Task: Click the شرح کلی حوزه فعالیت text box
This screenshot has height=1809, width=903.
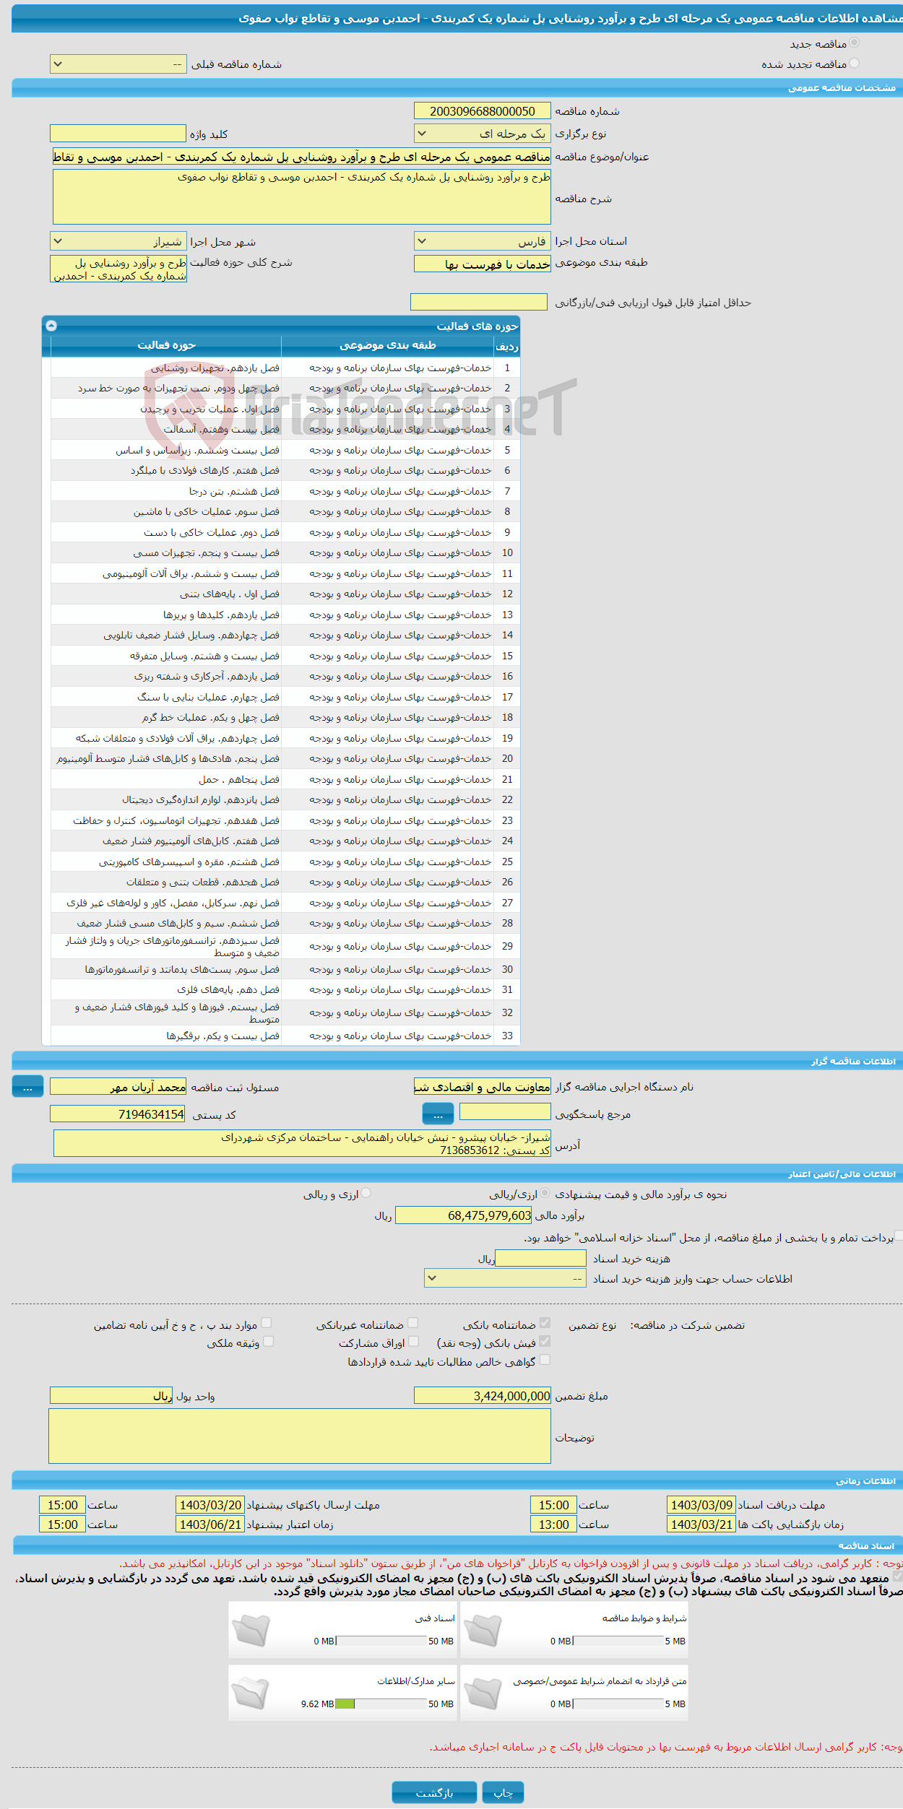Action: [118, 269]
